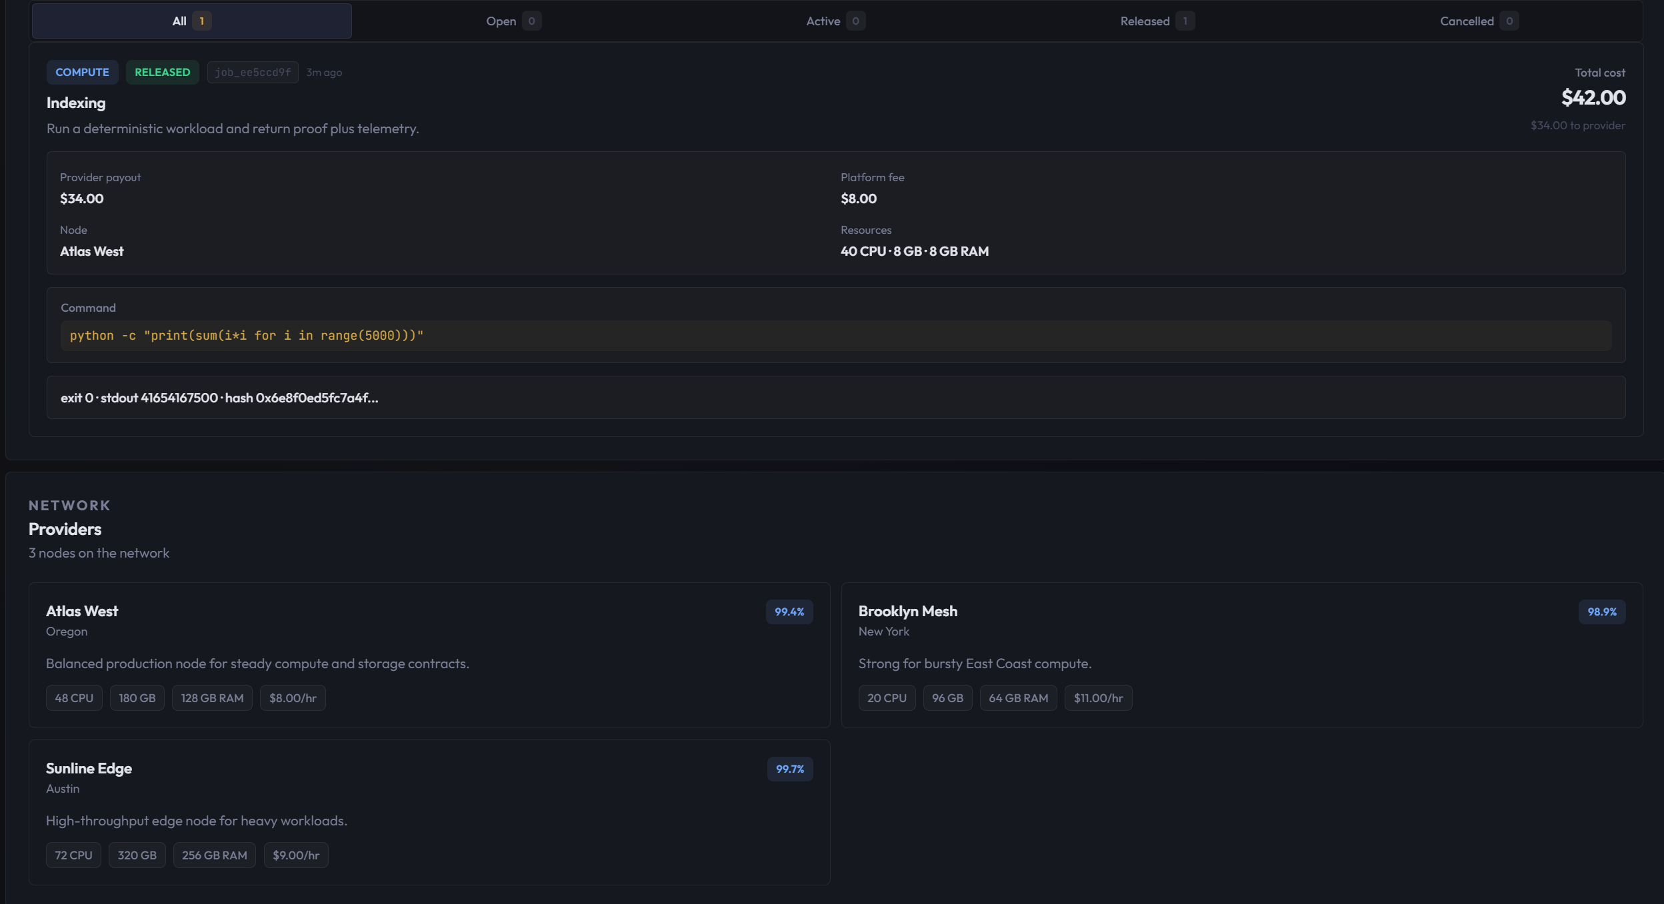
Task: View the Cancelled jobs tab
Action: tap(1478, 21)
